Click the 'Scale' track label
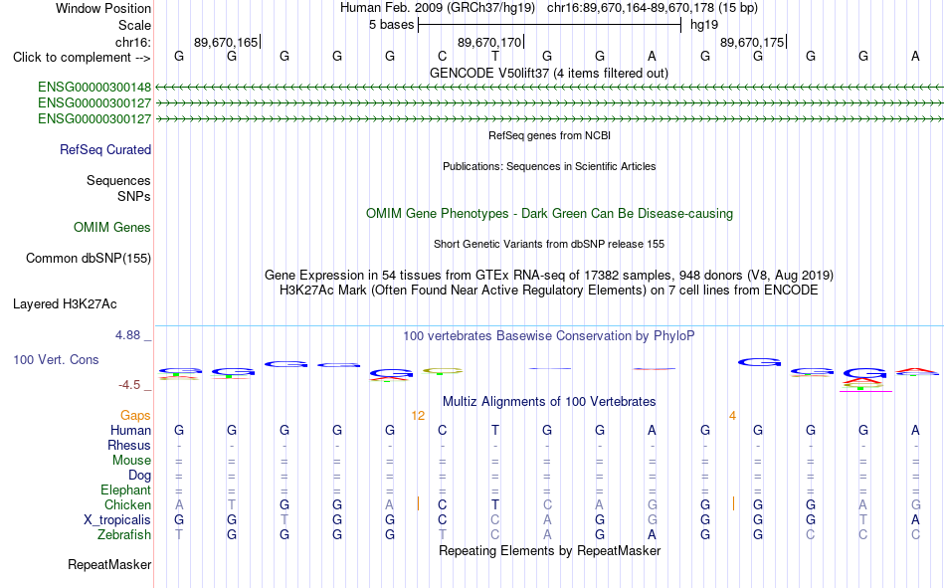Viewport: 945px width, 588px height. click(x=134, y=25)
